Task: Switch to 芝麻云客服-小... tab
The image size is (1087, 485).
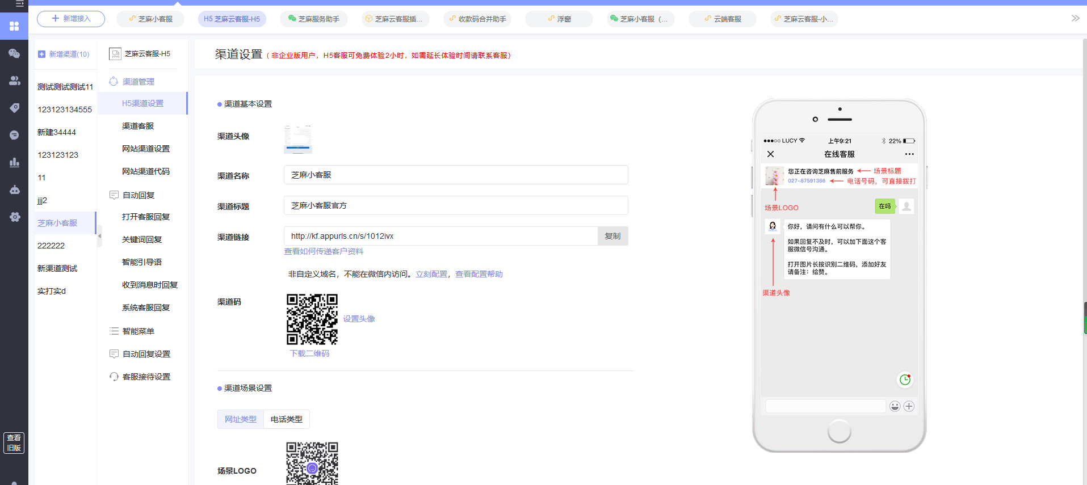Action: click(x=804, y=19)
